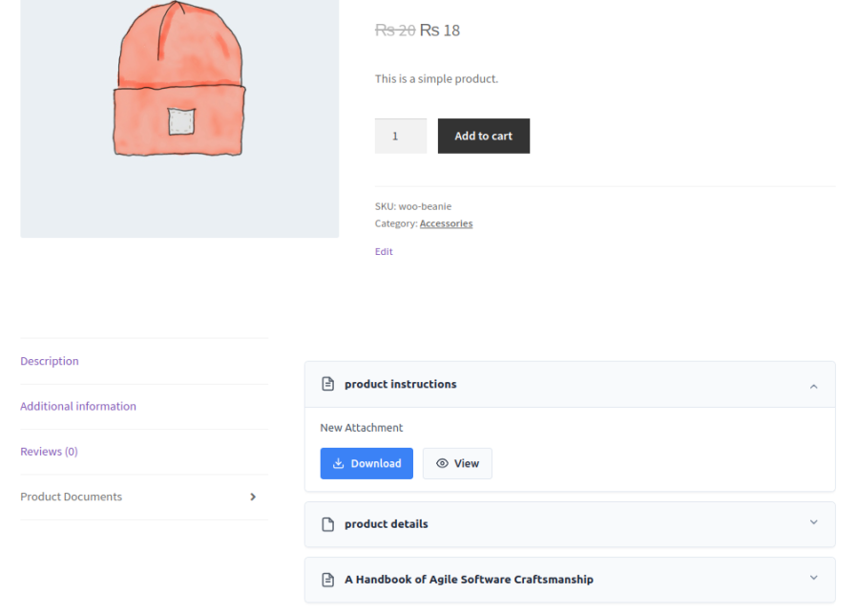The image size is (858, 614).
Task: Click the file icon beside product instructions
Action: coord(328,385)
